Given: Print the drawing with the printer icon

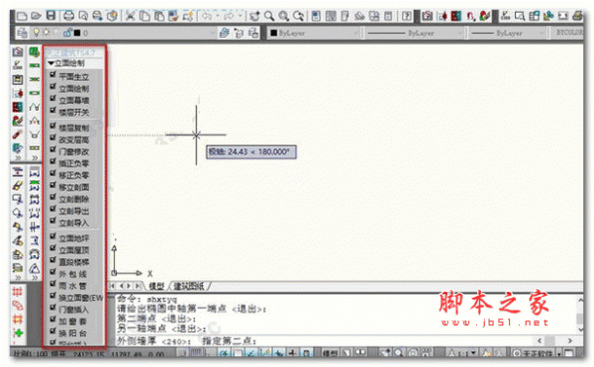Looking at the screenshot, I should (x=68, y=16).
